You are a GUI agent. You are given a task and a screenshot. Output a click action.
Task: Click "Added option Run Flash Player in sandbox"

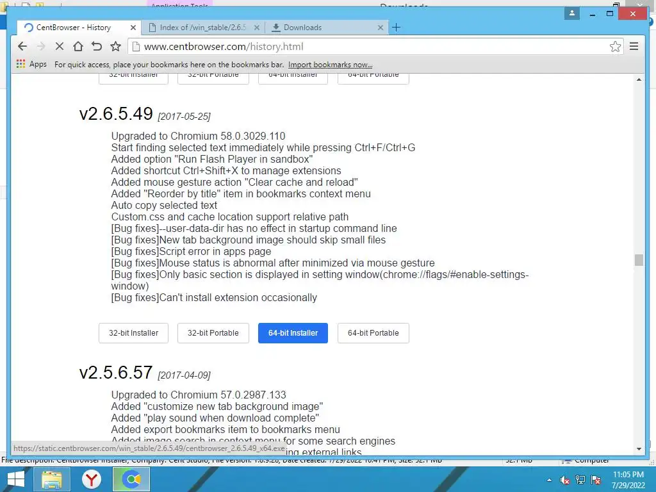click(212, 160)
